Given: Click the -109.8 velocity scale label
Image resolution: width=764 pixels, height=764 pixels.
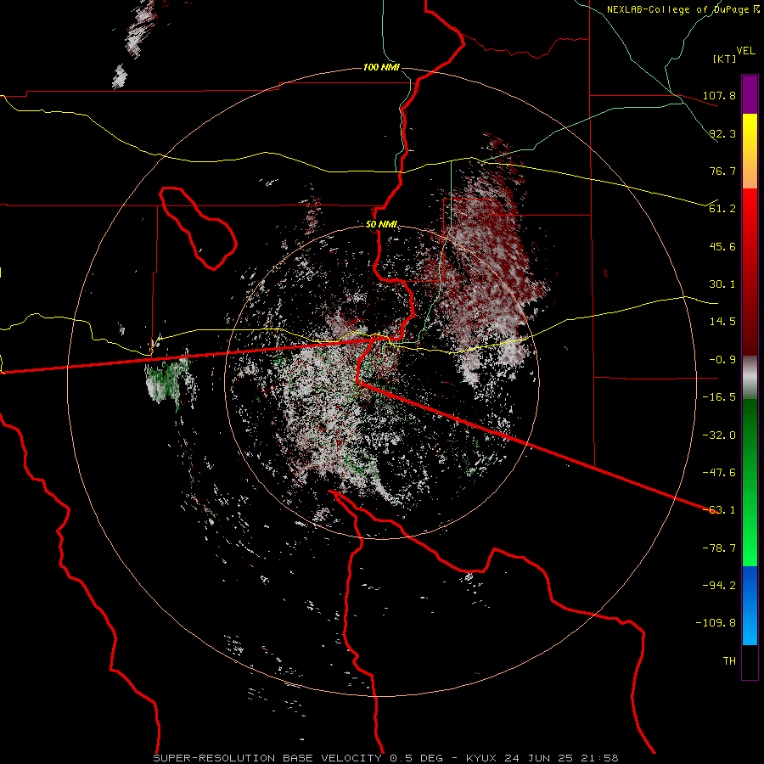Looking at the screenshot, I should pyautogui.click(x=716, y=623).
